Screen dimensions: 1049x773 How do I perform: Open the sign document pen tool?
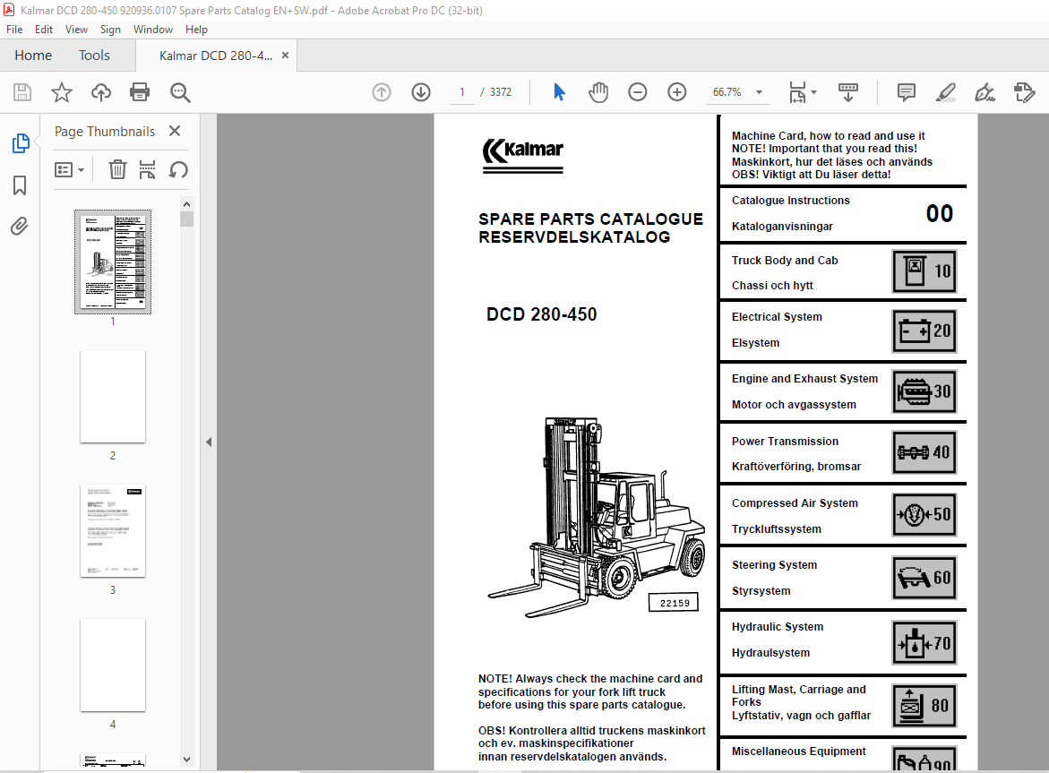pyautogui.click(x=985, y=92)
